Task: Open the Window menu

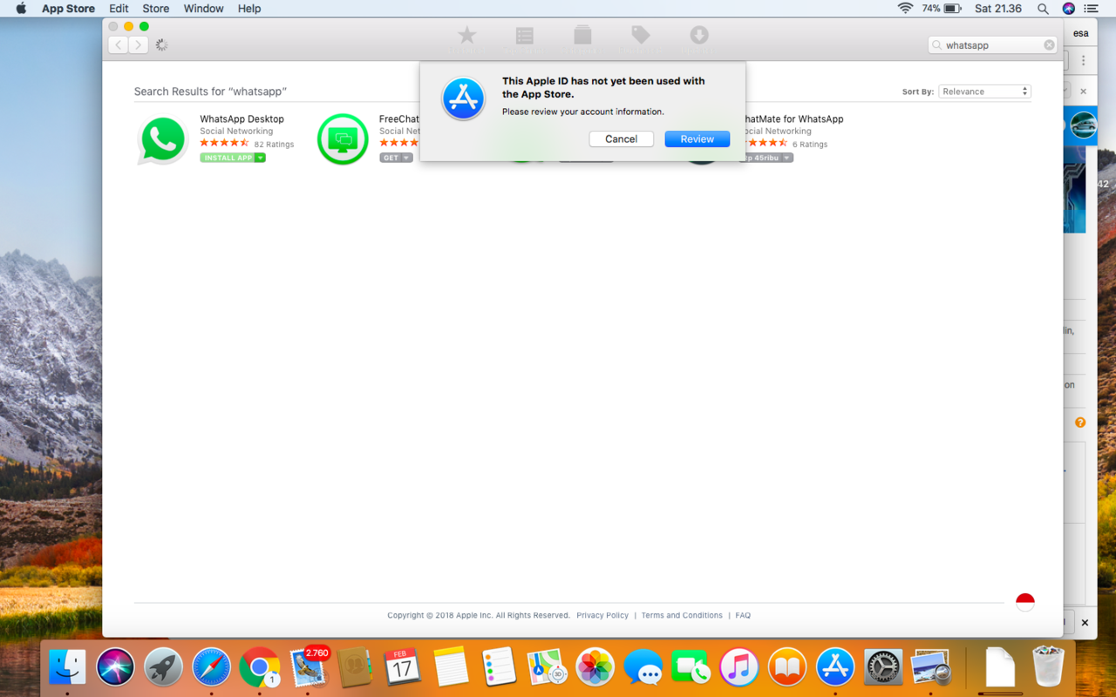Action: click(x=203, y=9)
